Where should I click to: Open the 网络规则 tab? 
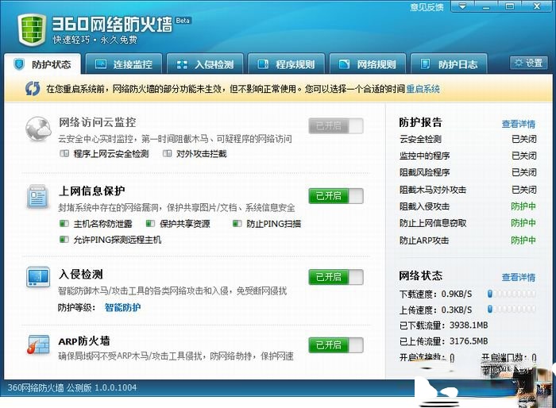pos(367,64)
